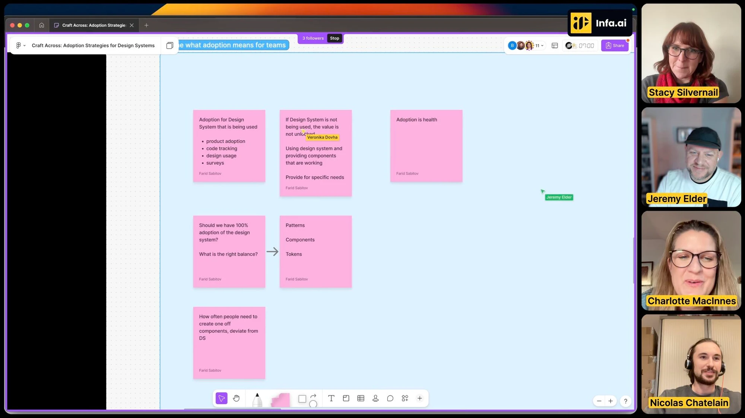Stop following the presenter
Image resolution: width=745 pixels, height=418 pixels.
click(x=335, y=38)
